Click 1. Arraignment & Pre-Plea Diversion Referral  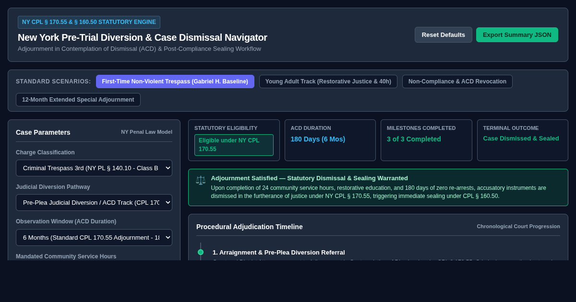click(279, 253)
